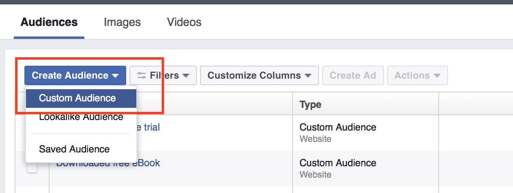Image resolution: width=513 pixels, height=193 pixels.
Task: Click the Customize Columns caret arrow
Action: (308, 76)
